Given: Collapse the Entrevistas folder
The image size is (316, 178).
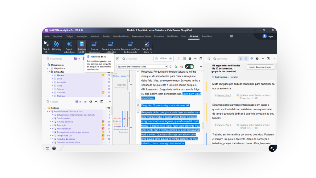Looking at the screenshot, I should click(x=47, y=72).
